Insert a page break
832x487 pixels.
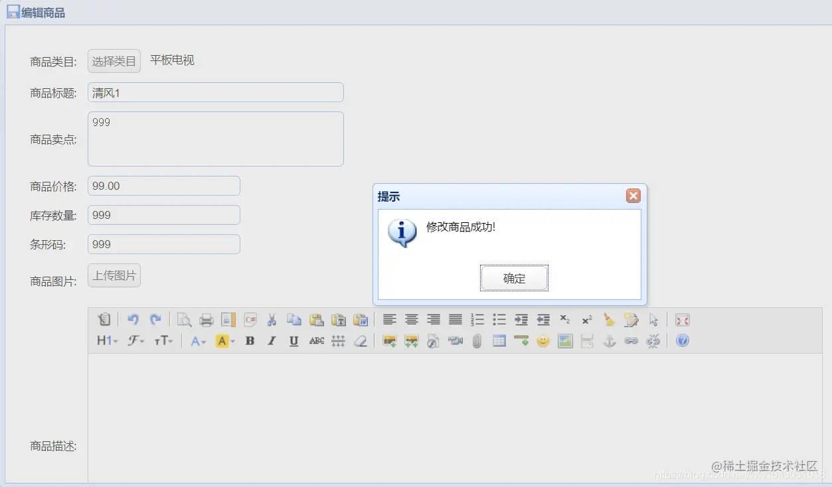coord(587,341)
